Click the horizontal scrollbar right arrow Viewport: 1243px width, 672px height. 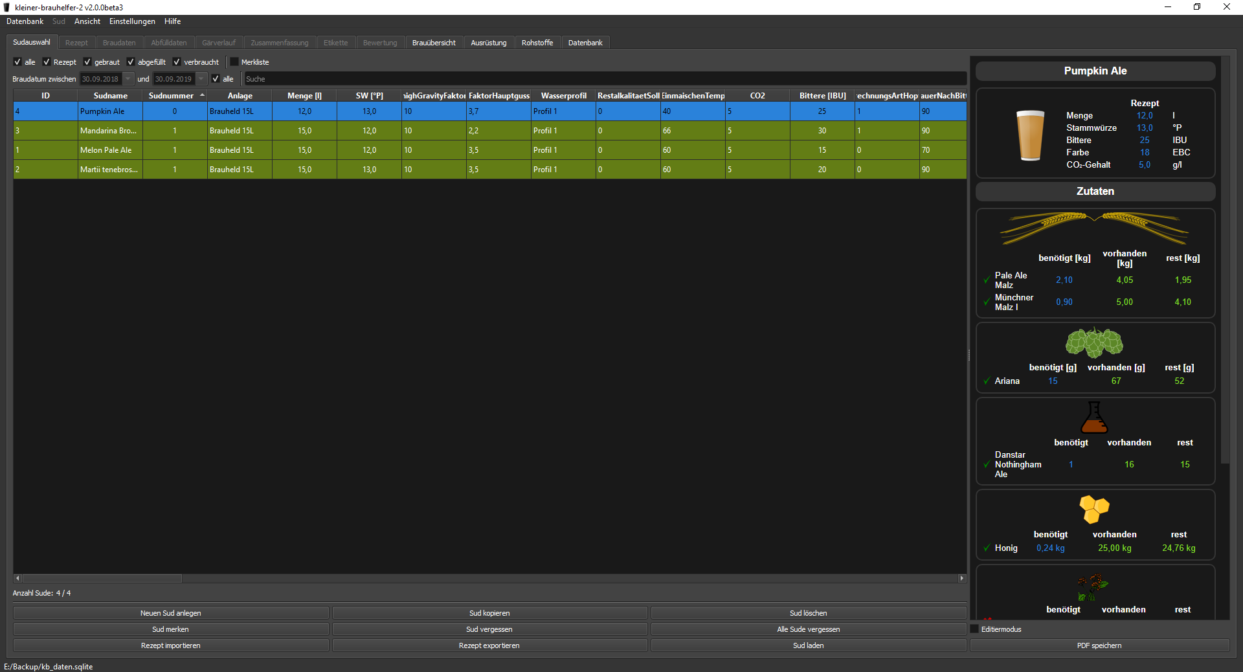tap(962, 578)
